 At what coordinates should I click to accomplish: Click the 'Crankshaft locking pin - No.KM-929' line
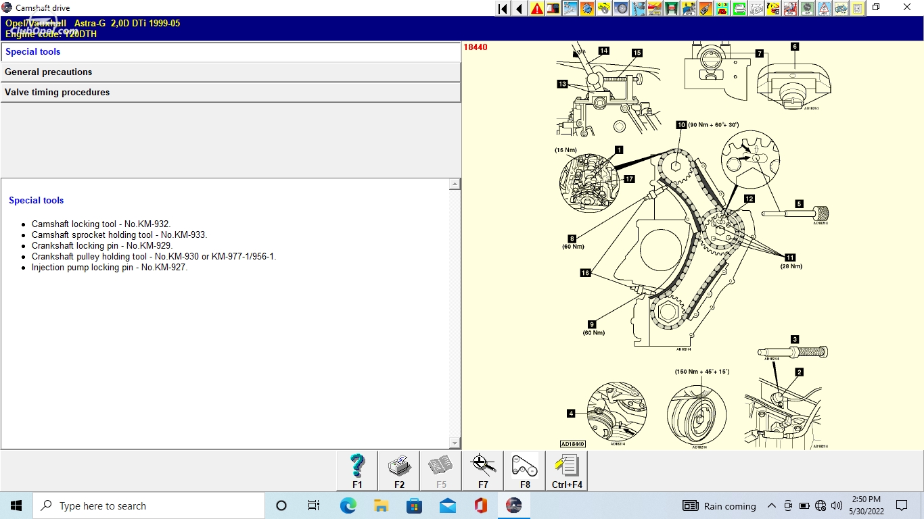(102, 246)
